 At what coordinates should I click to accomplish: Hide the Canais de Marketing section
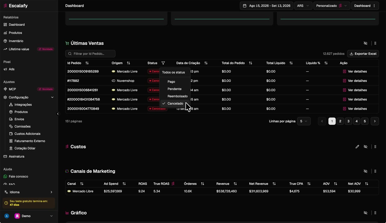pos(365,171)
